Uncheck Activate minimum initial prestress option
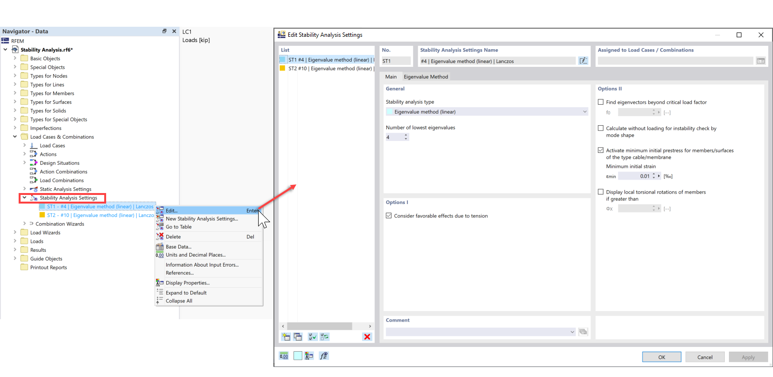Image resolution: width=773 pixels, height=377 pixels. click(601, 150)
